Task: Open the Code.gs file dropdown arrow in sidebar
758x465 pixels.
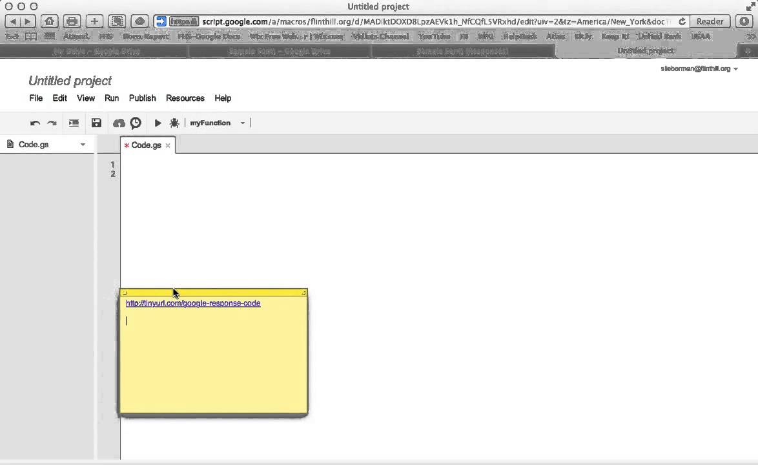Action: coord(83,145)
